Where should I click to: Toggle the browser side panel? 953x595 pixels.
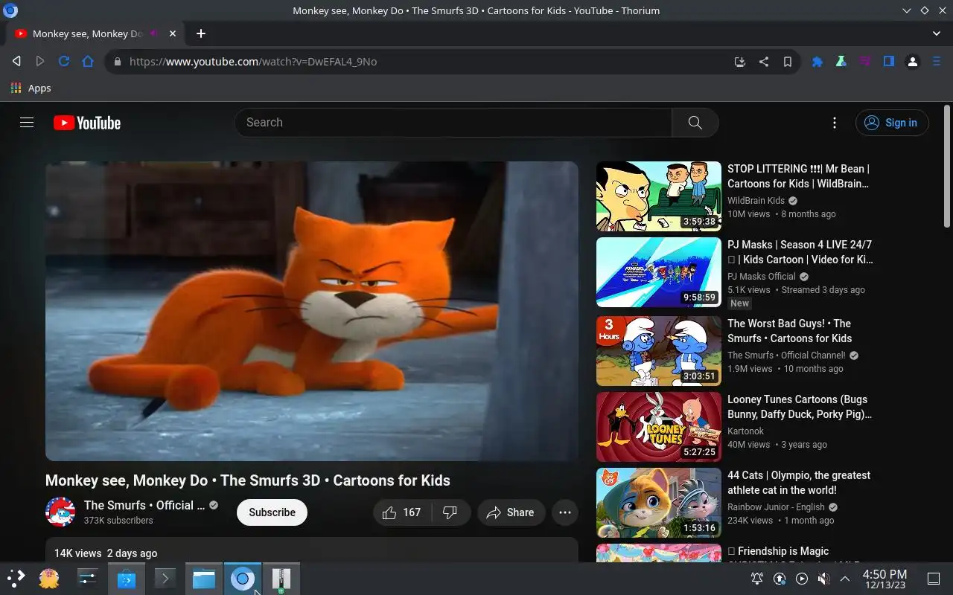pos(889,62)
